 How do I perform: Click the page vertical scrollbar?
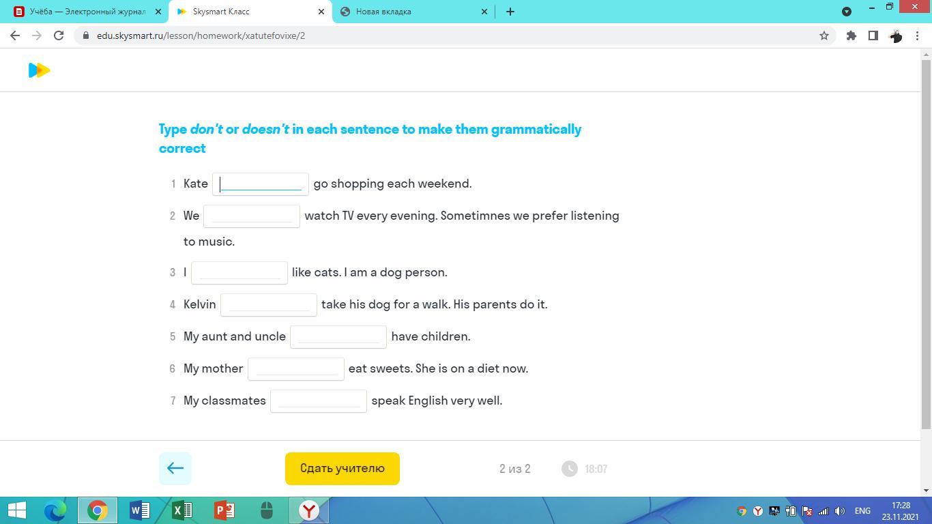click(926, 246)
